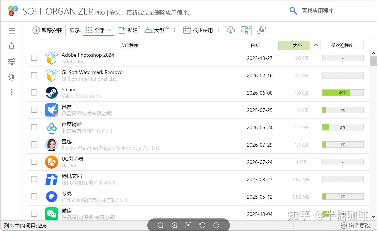Click the Steam app icon
This screenshot has height=231, width=378.
pyautogui.click(x=52, y=93)
